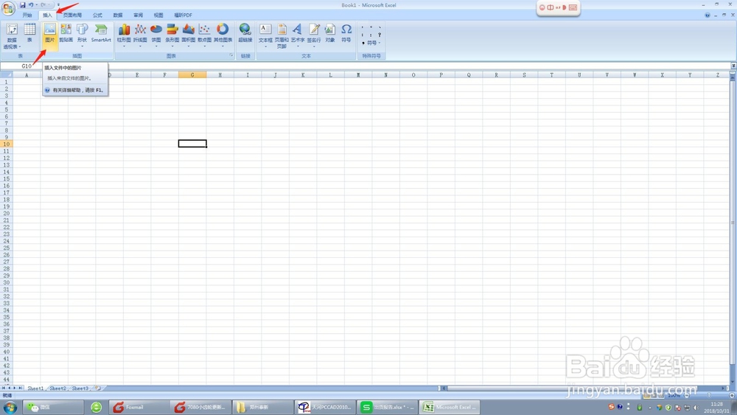Click the vertical scrollbar of the sheet
The image size is (737, 415).
pos(733,228)
